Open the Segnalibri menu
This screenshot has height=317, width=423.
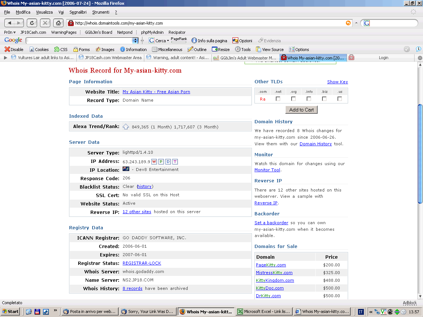pyautogui.click(x=77, y=12)
